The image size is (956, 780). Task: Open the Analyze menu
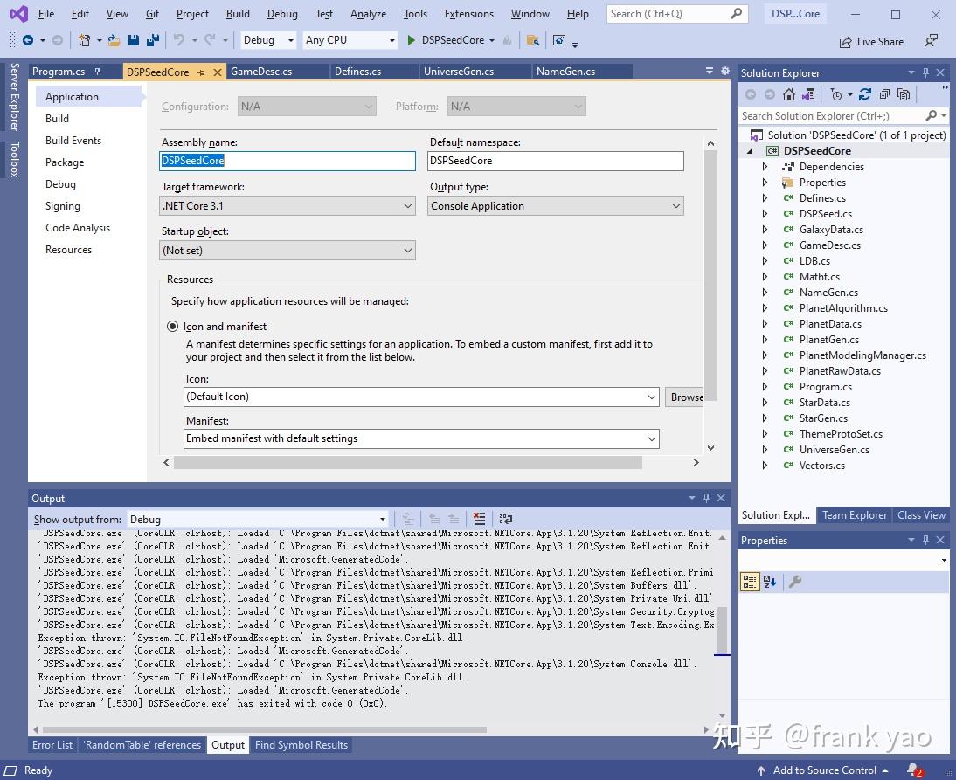368,13
